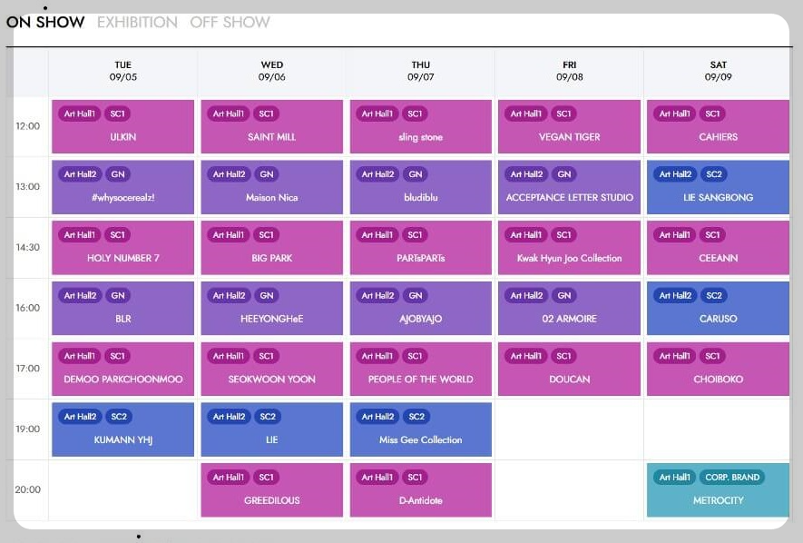Screen dimensions: 803x543
Task: Open the CEEANN show card
Action: (x=718, y=248)
